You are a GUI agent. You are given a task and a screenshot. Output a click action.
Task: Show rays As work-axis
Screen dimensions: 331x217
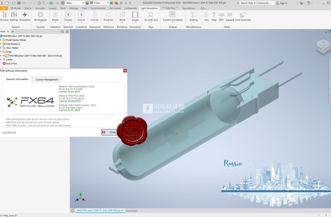pyautogui.click(x=151, y=16)
